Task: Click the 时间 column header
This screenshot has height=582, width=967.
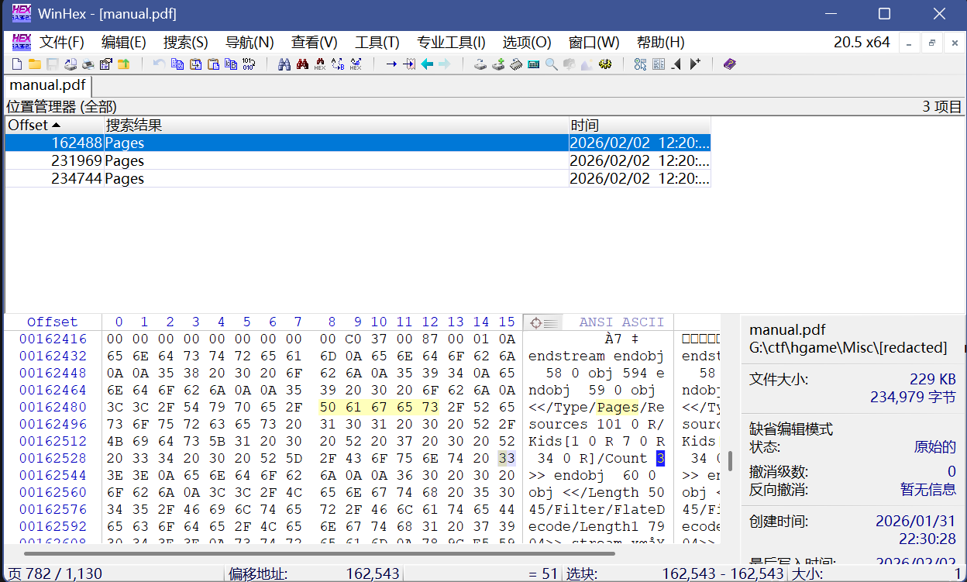Action: (639, 126)
